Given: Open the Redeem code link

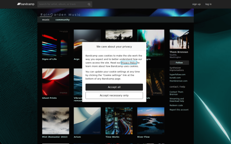Looking at the screenshot, I should click(176, 105).
